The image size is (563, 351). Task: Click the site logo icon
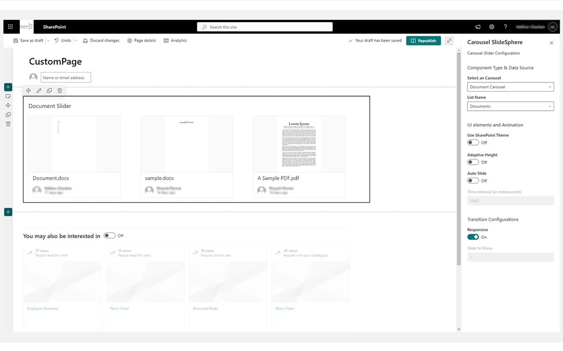pos(26,27)
